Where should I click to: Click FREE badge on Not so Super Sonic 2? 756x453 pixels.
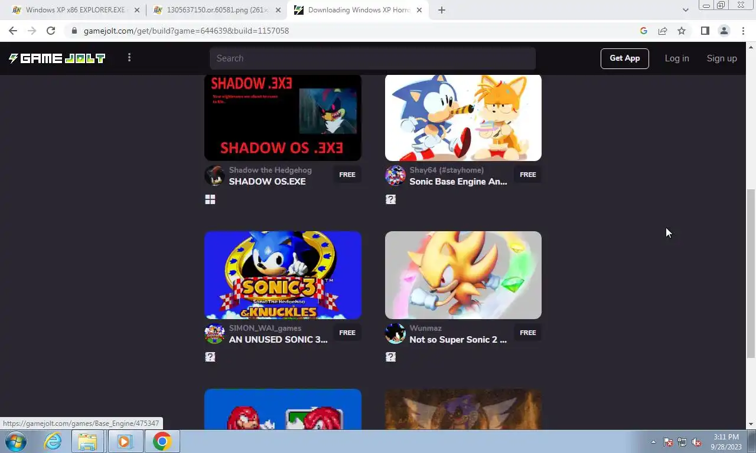(x=528, y=333)
